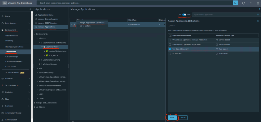Screen dimensions: 261x122
Task: Click the Administration icon
Action: pyautogui.click(x=3, y=120)
